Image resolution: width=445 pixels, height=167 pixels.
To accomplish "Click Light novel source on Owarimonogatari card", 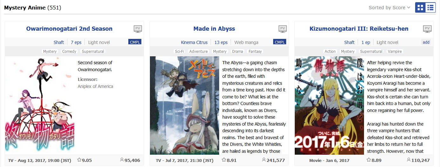I will click(x=99, y=42).
